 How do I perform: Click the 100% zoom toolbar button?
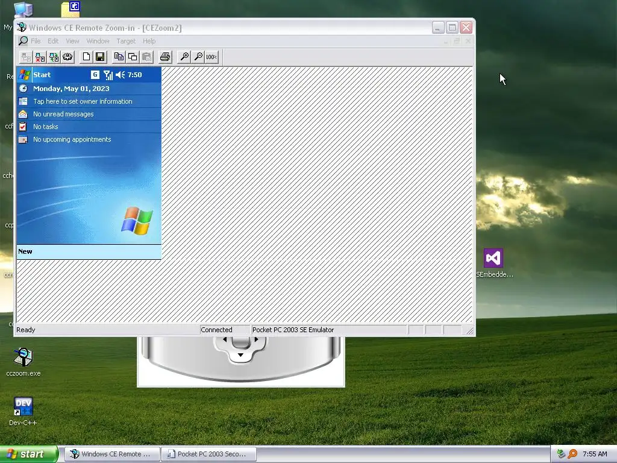(x=211, y=57)
